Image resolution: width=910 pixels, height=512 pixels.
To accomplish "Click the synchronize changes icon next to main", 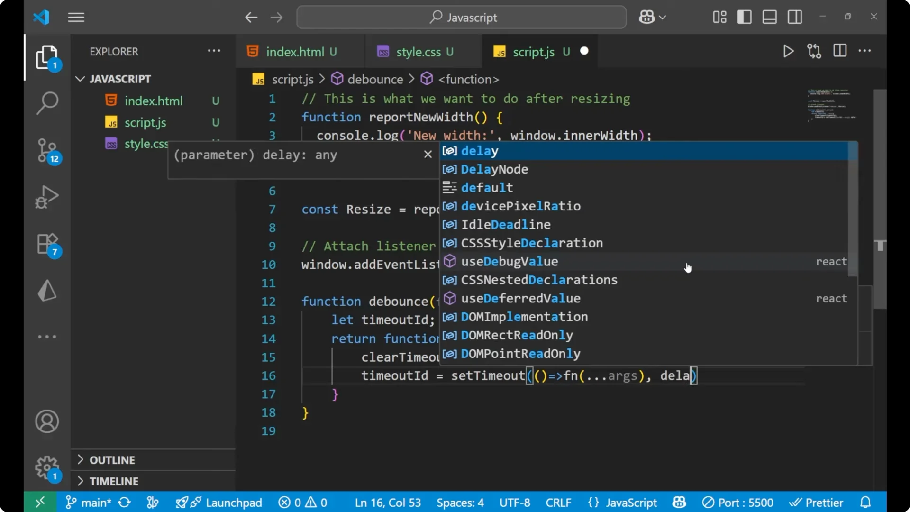I will (x=124, y=502).
